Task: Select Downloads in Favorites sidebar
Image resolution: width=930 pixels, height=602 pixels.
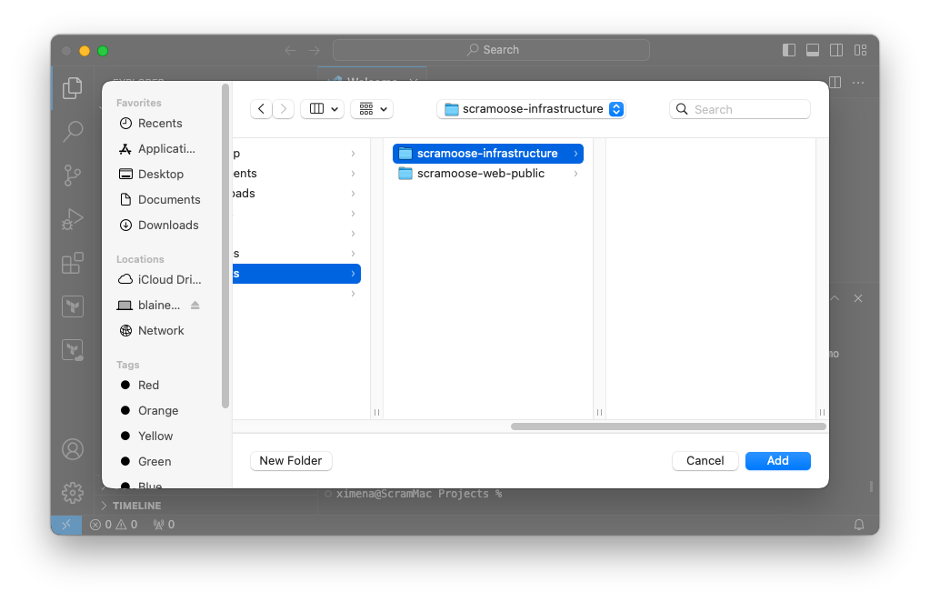Action: [x=160, y=226]
